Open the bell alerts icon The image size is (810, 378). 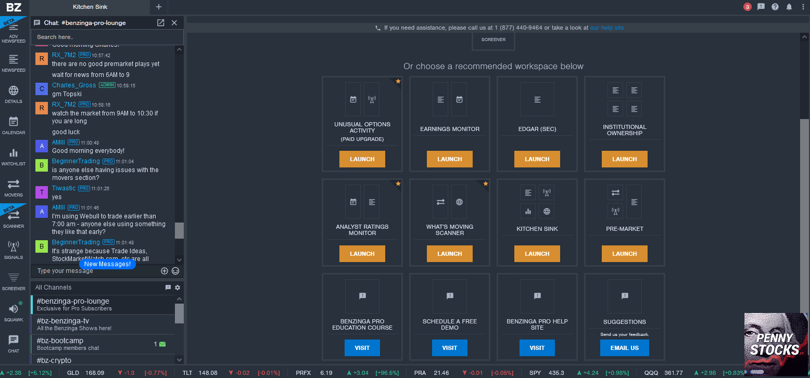(x=789, y=7)
